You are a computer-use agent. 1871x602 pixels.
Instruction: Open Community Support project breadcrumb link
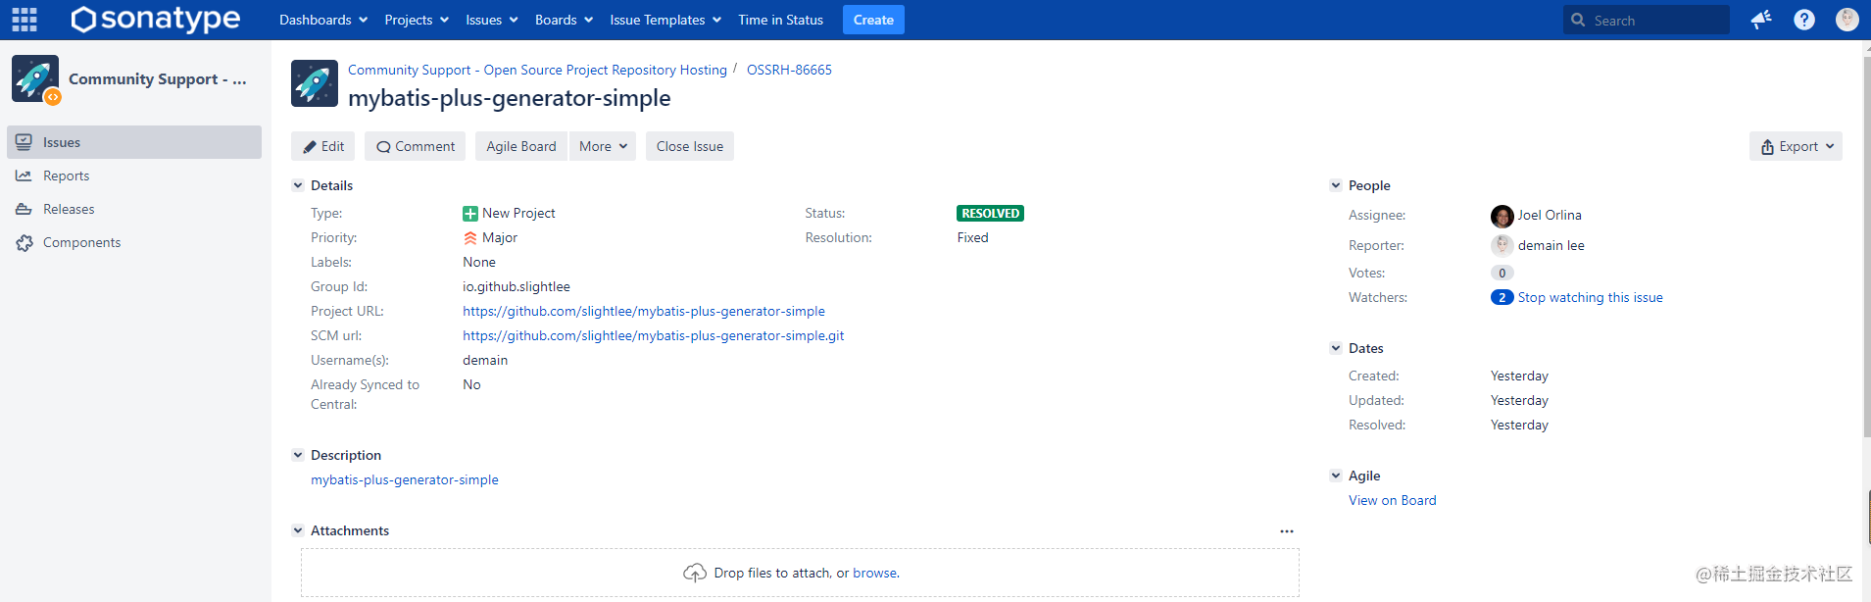coord(537,70)
